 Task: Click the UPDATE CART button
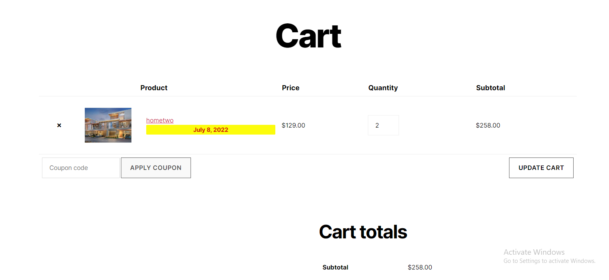pyautogui.click(x=541, y=168)
